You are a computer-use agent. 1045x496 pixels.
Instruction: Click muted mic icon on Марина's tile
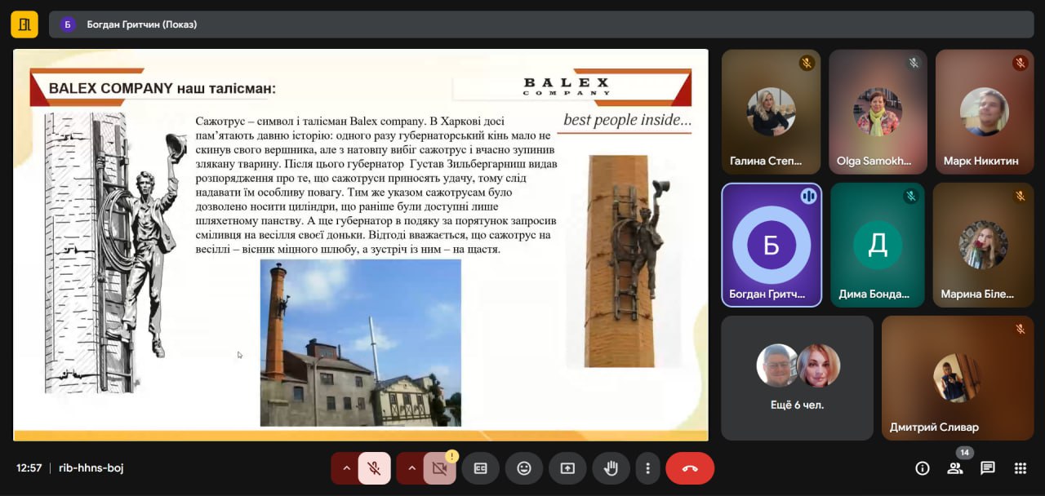[1021, 196]
